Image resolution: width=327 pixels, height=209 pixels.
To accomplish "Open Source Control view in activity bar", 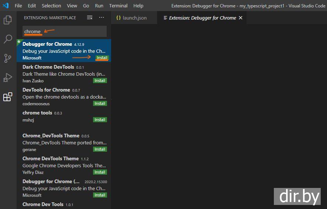I will click(x=8, y=58).
